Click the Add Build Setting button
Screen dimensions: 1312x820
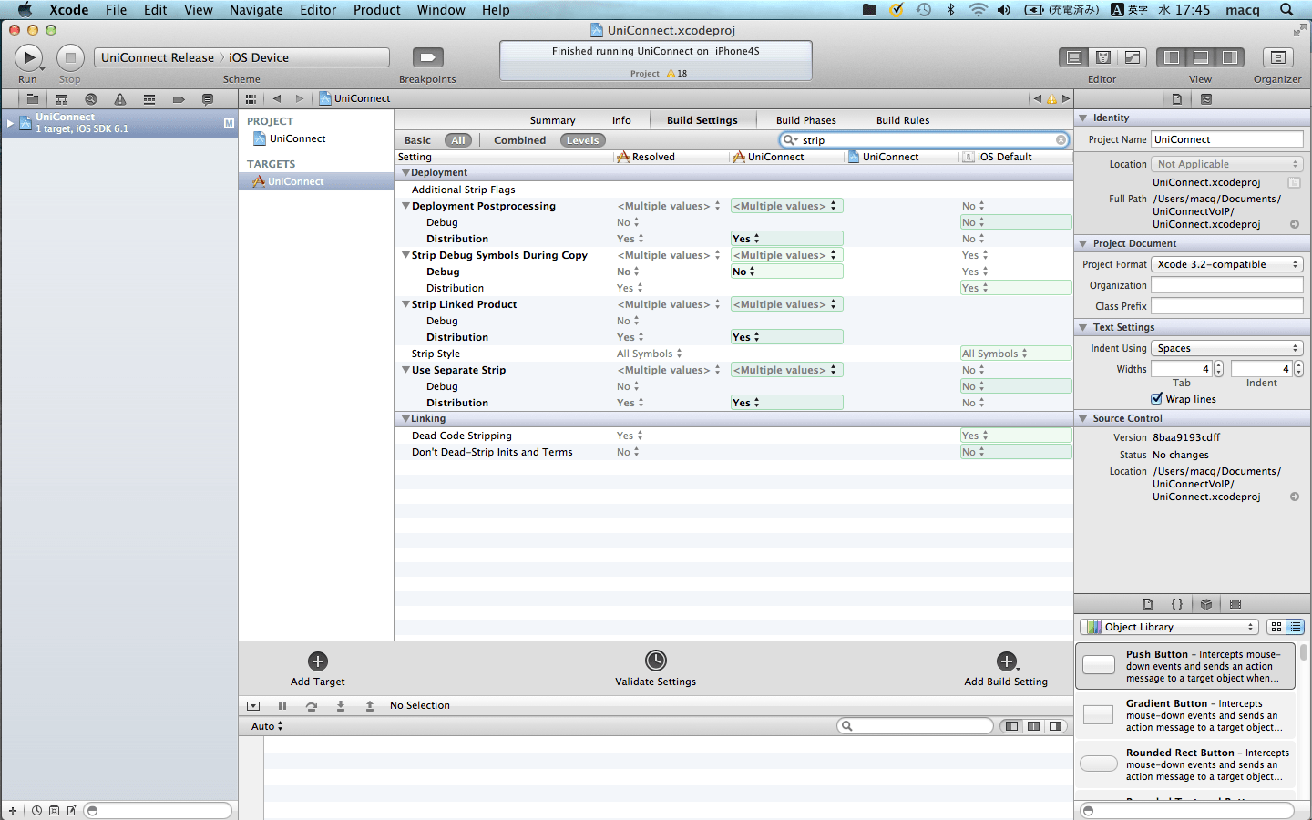[x=1006, y=669]
